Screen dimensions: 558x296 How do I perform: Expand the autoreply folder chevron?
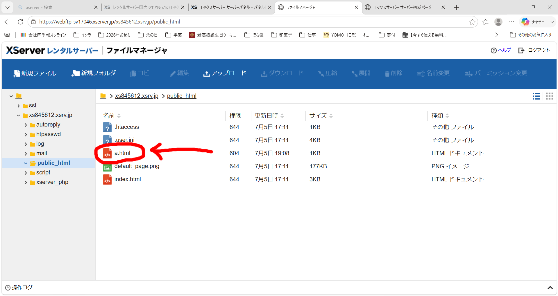(x=26, y=125)
